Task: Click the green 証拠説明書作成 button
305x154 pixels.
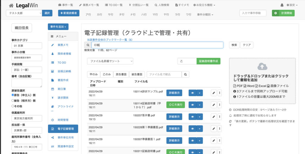Action: pos(208,61)
